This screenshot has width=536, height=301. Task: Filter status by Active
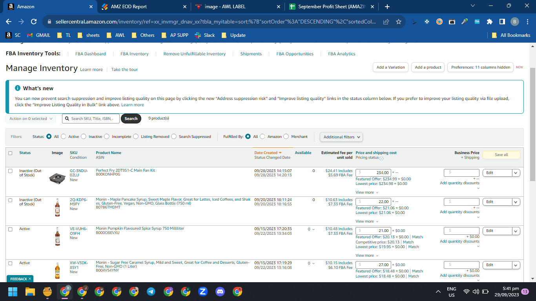pyautogui.click(x=64, y=136)
